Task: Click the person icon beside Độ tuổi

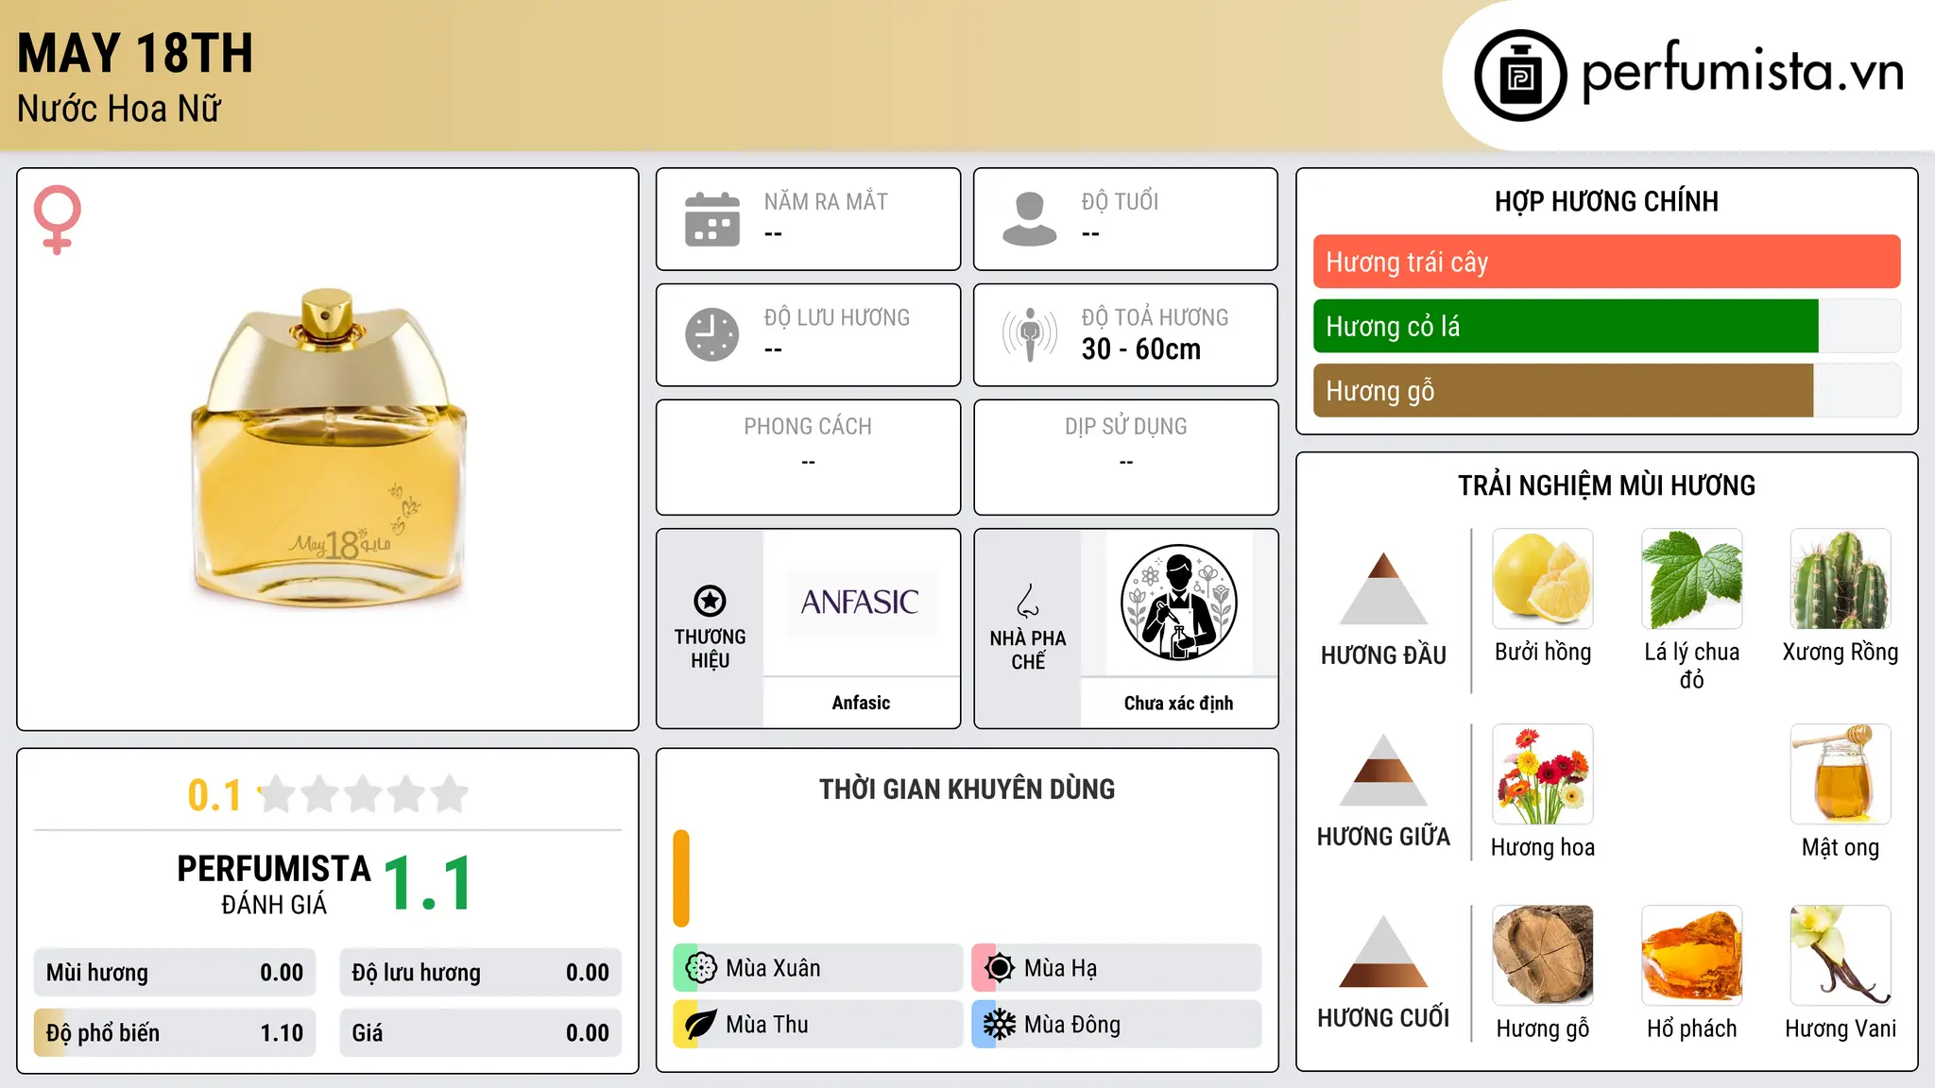Action: [1030, 219]
